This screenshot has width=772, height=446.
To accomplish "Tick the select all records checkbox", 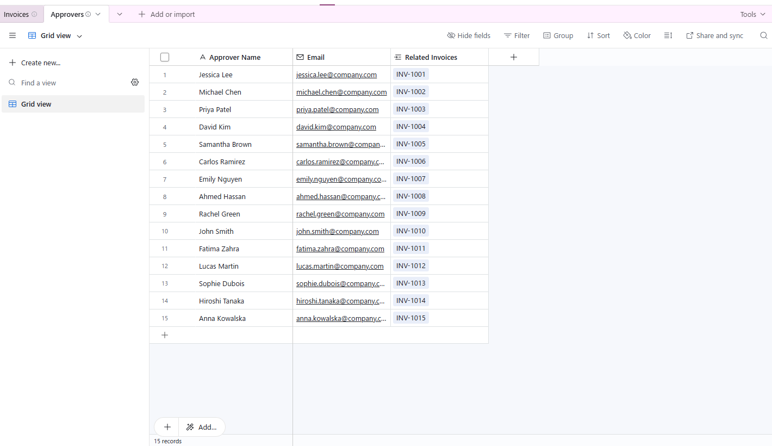I will pos(165,57).
